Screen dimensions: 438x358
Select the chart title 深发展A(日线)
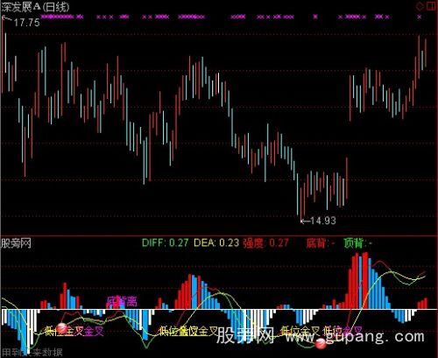35,7
